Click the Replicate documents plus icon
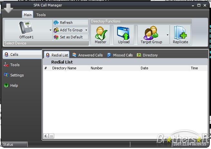The image size is (211, 149). click(180, 33)
